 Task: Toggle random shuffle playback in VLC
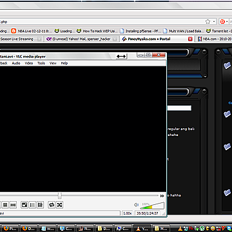point(59,205)
